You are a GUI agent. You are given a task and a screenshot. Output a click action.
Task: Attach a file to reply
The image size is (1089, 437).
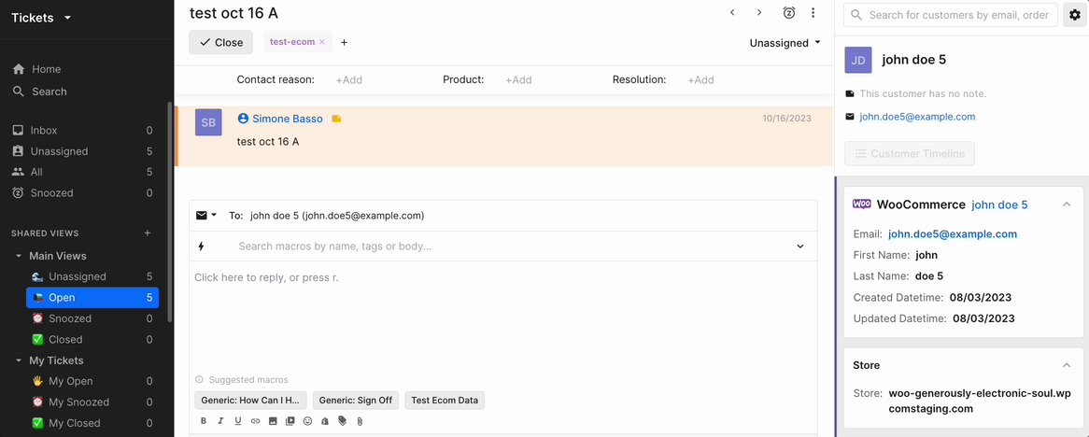point(360,421)
